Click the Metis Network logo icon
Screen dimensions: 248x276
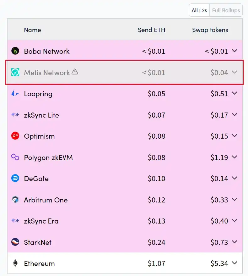click(15, 72)
